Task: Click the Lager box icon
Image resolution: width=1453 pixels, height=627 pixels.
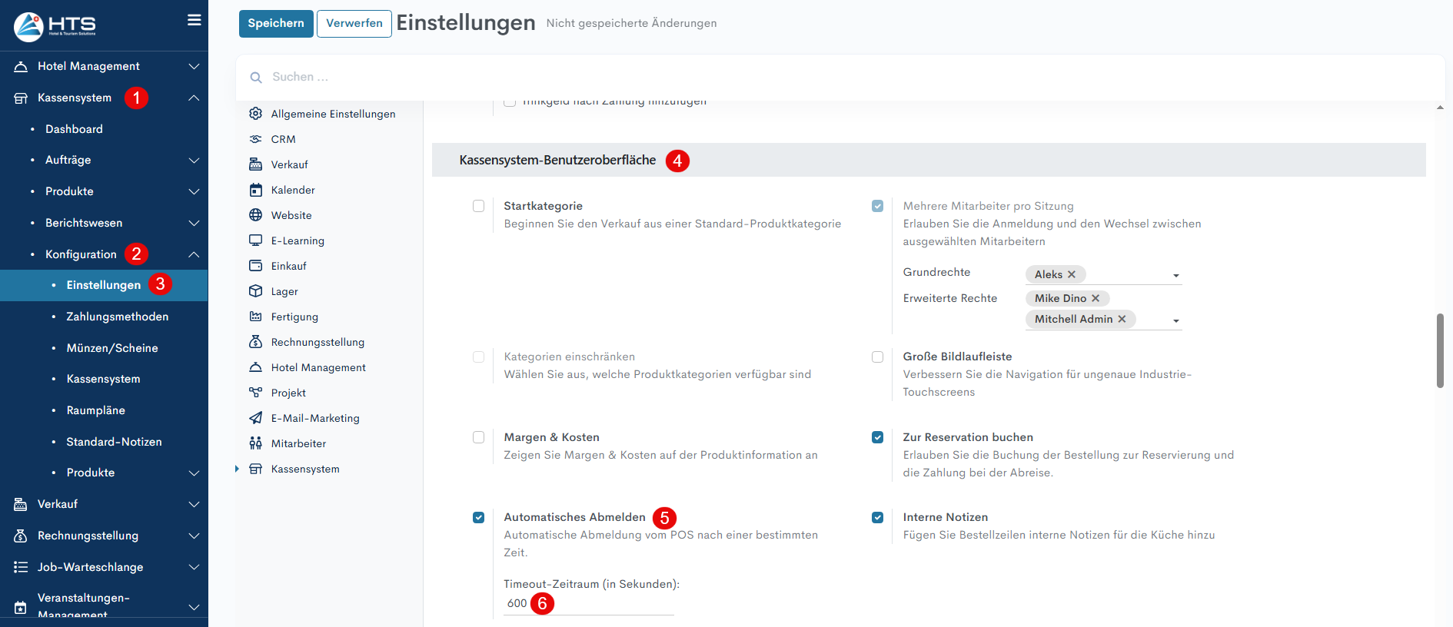Action: tap(256, 291)
